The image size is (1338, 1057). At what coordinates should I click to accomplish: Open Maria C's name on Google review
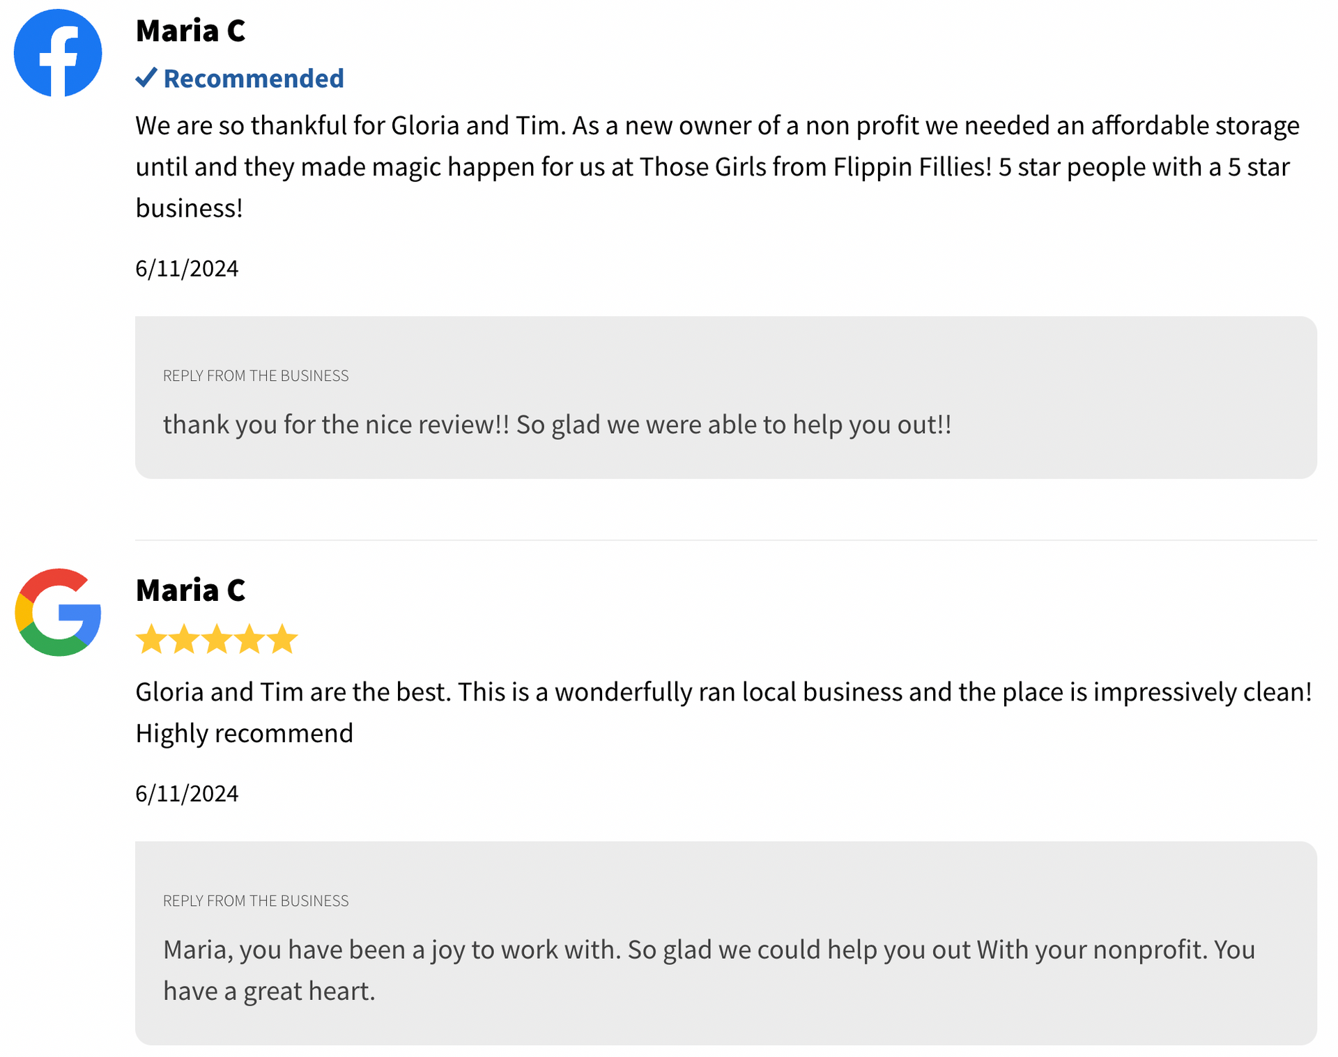click(190, 590)
